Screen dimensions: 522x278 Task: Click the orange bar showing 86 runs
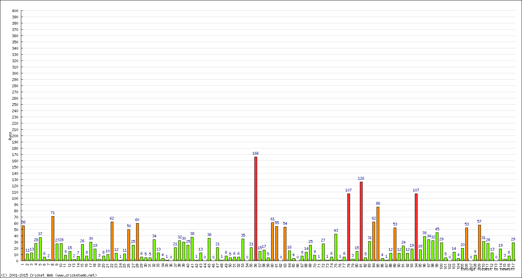coord(378,234)
